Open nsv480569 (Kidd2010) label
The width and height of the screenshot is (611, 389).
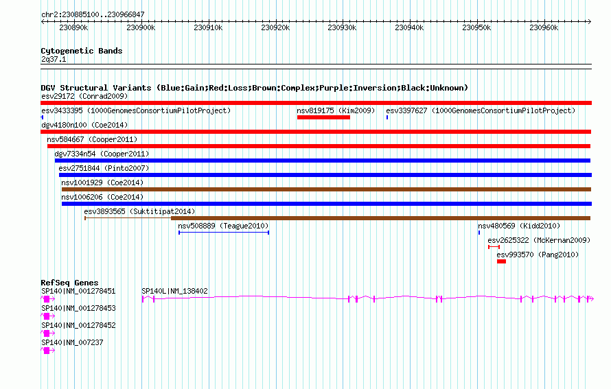click(519, 226)
